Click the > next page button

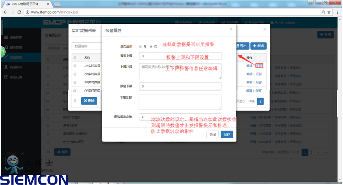318,153
